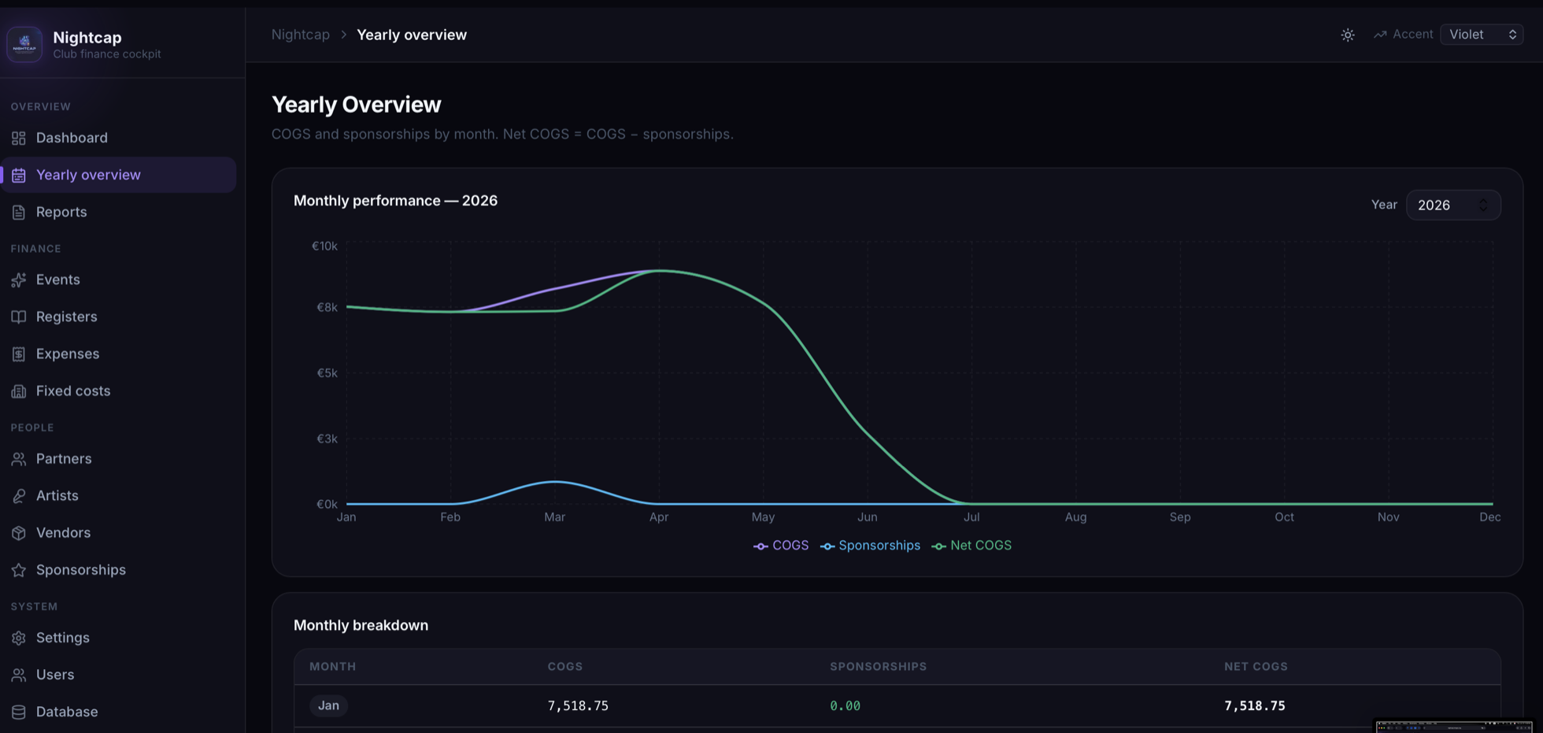Viewport: 1543px width, 733px height.
Task: Click the Nightcap breadcrumb link
Action: click(301, 35)
